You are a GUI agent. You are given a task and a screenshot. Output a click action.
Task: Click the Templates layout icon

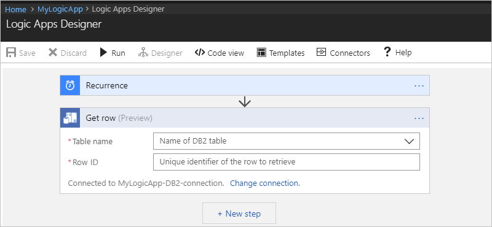point(261,53)
